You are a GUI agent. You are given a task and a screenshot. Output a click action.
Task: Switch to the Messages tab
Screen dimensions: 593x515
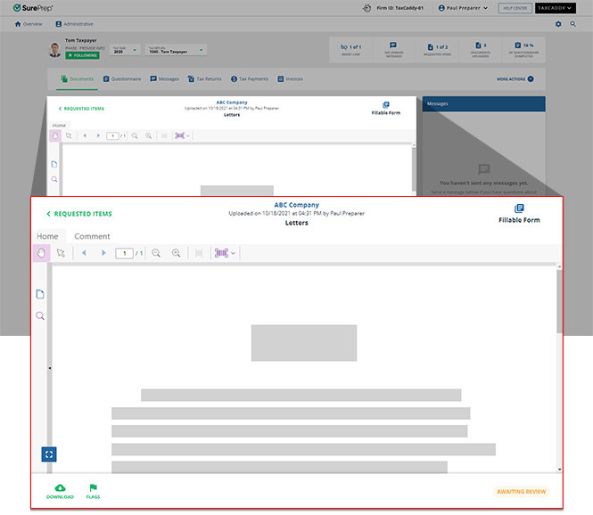click(x=164, y=79)
